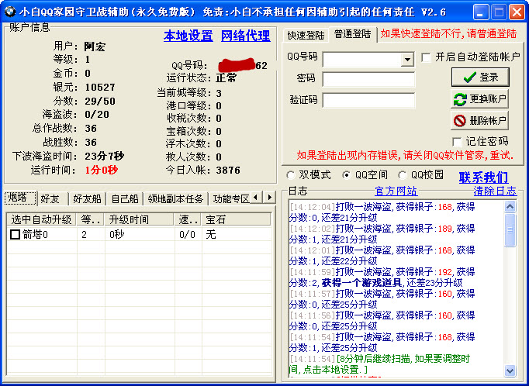Screen dimensions: 529x386
Task: Click the 今日入帐 value 3876
Action: coord(228,171)
